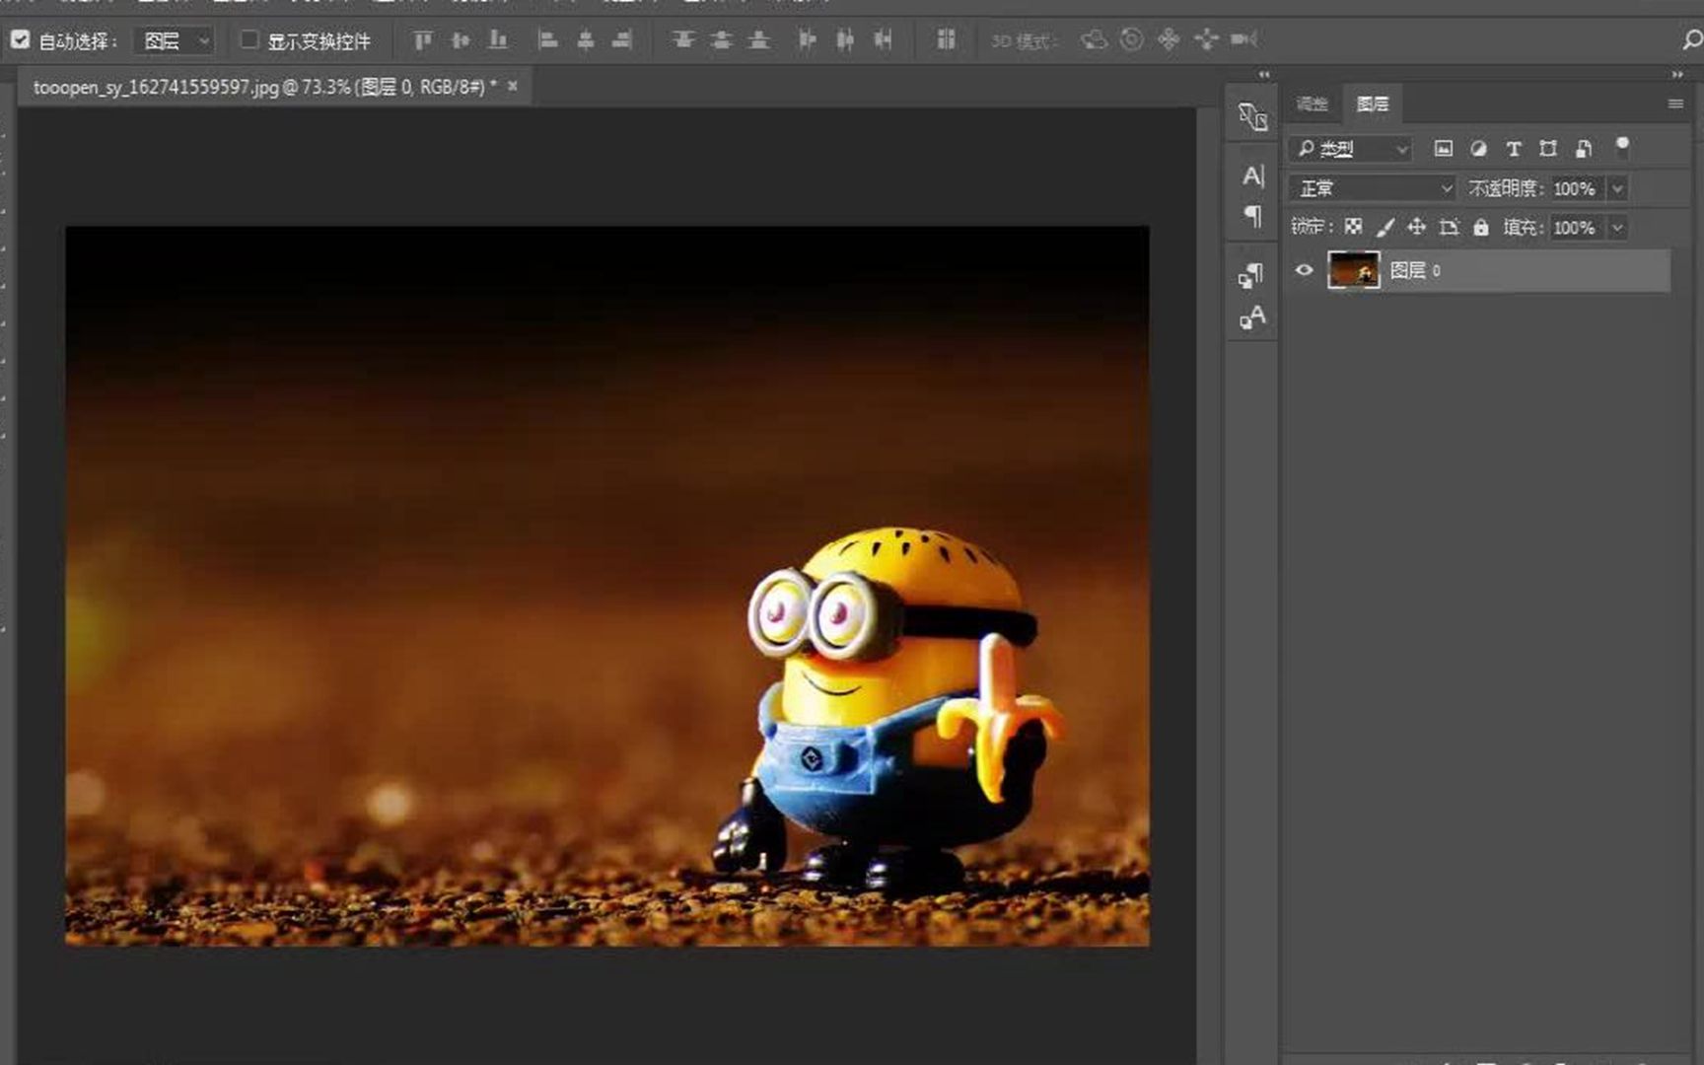Toggle the 自动选择 auto-select checkbox
Image resolution: width=1704 pixels, height=1065 pixels.
[20, 39]
